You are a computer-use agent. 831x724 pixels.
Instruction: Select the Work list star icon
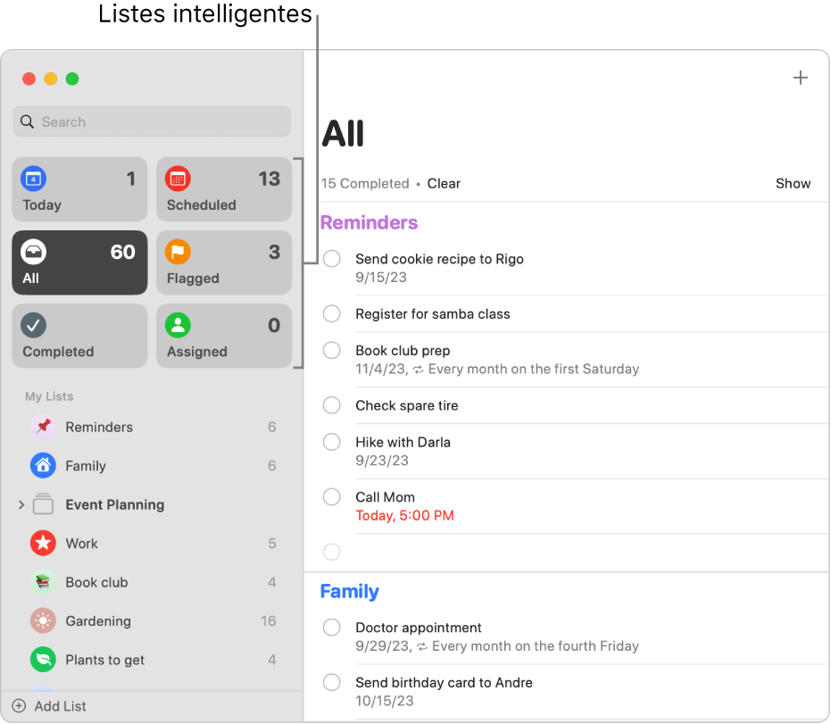pyautogui.click(x=43, y=543)
